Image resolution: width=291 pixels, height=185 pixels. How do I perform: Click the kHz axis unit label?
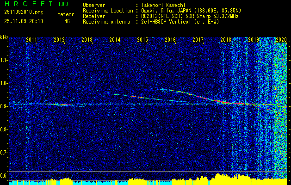coord(4,38)
